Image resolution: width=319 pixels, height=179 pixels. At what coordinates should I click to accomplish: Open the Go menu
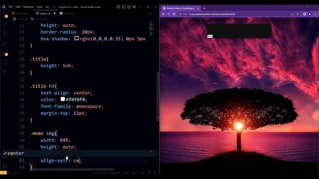click(x=47, y=7)
